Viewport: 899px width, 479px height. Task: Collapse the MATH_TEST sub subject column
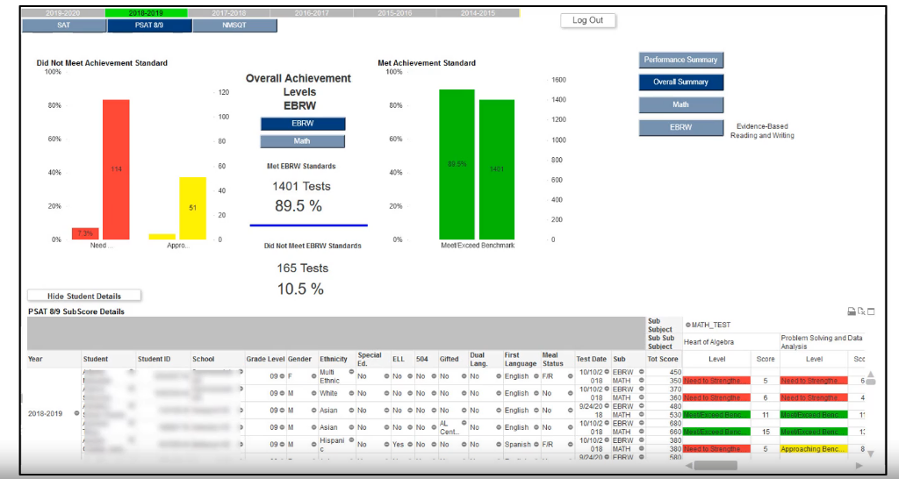688,325
